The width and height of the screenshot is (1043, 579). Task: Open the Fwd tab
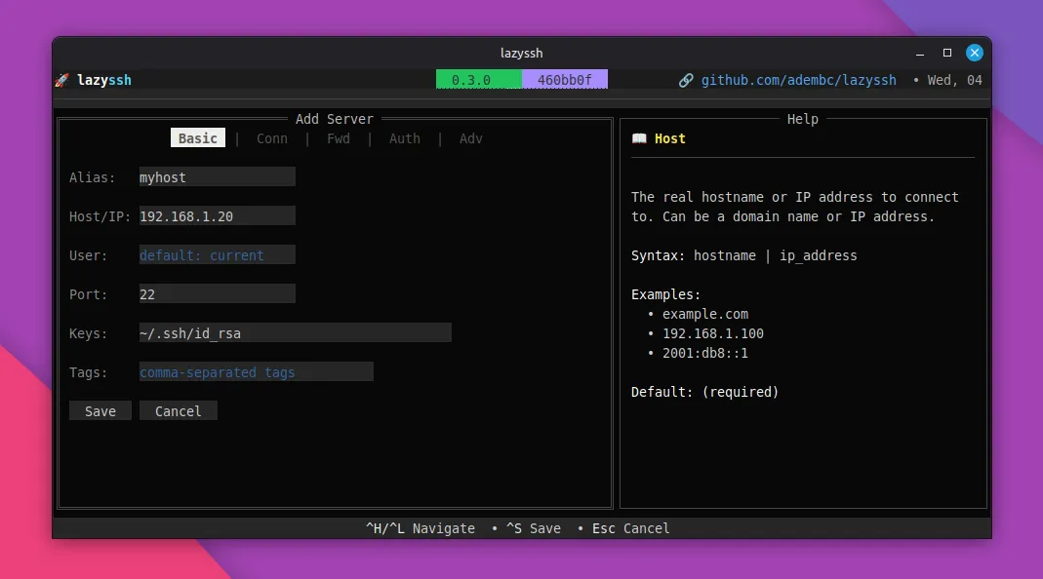(338, 138)
